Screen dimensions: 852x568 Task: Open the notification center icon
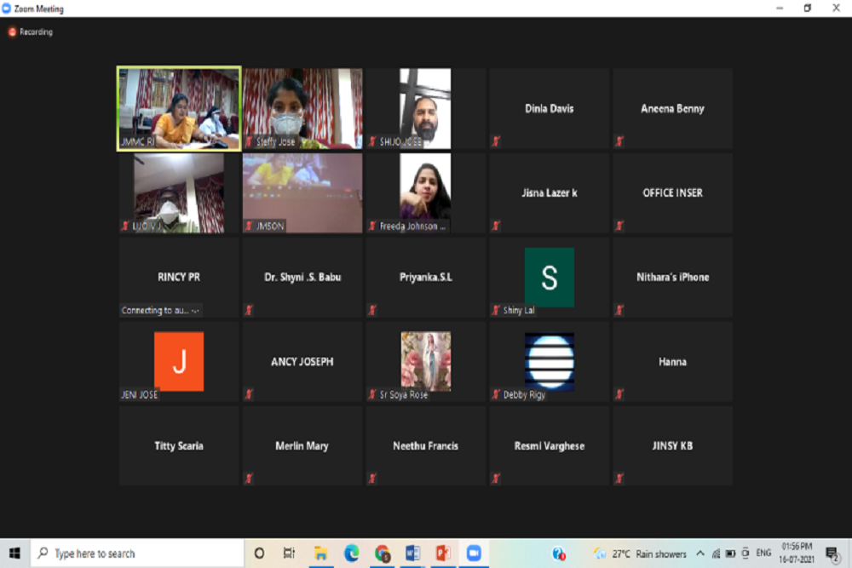click(x=832, y=554)
